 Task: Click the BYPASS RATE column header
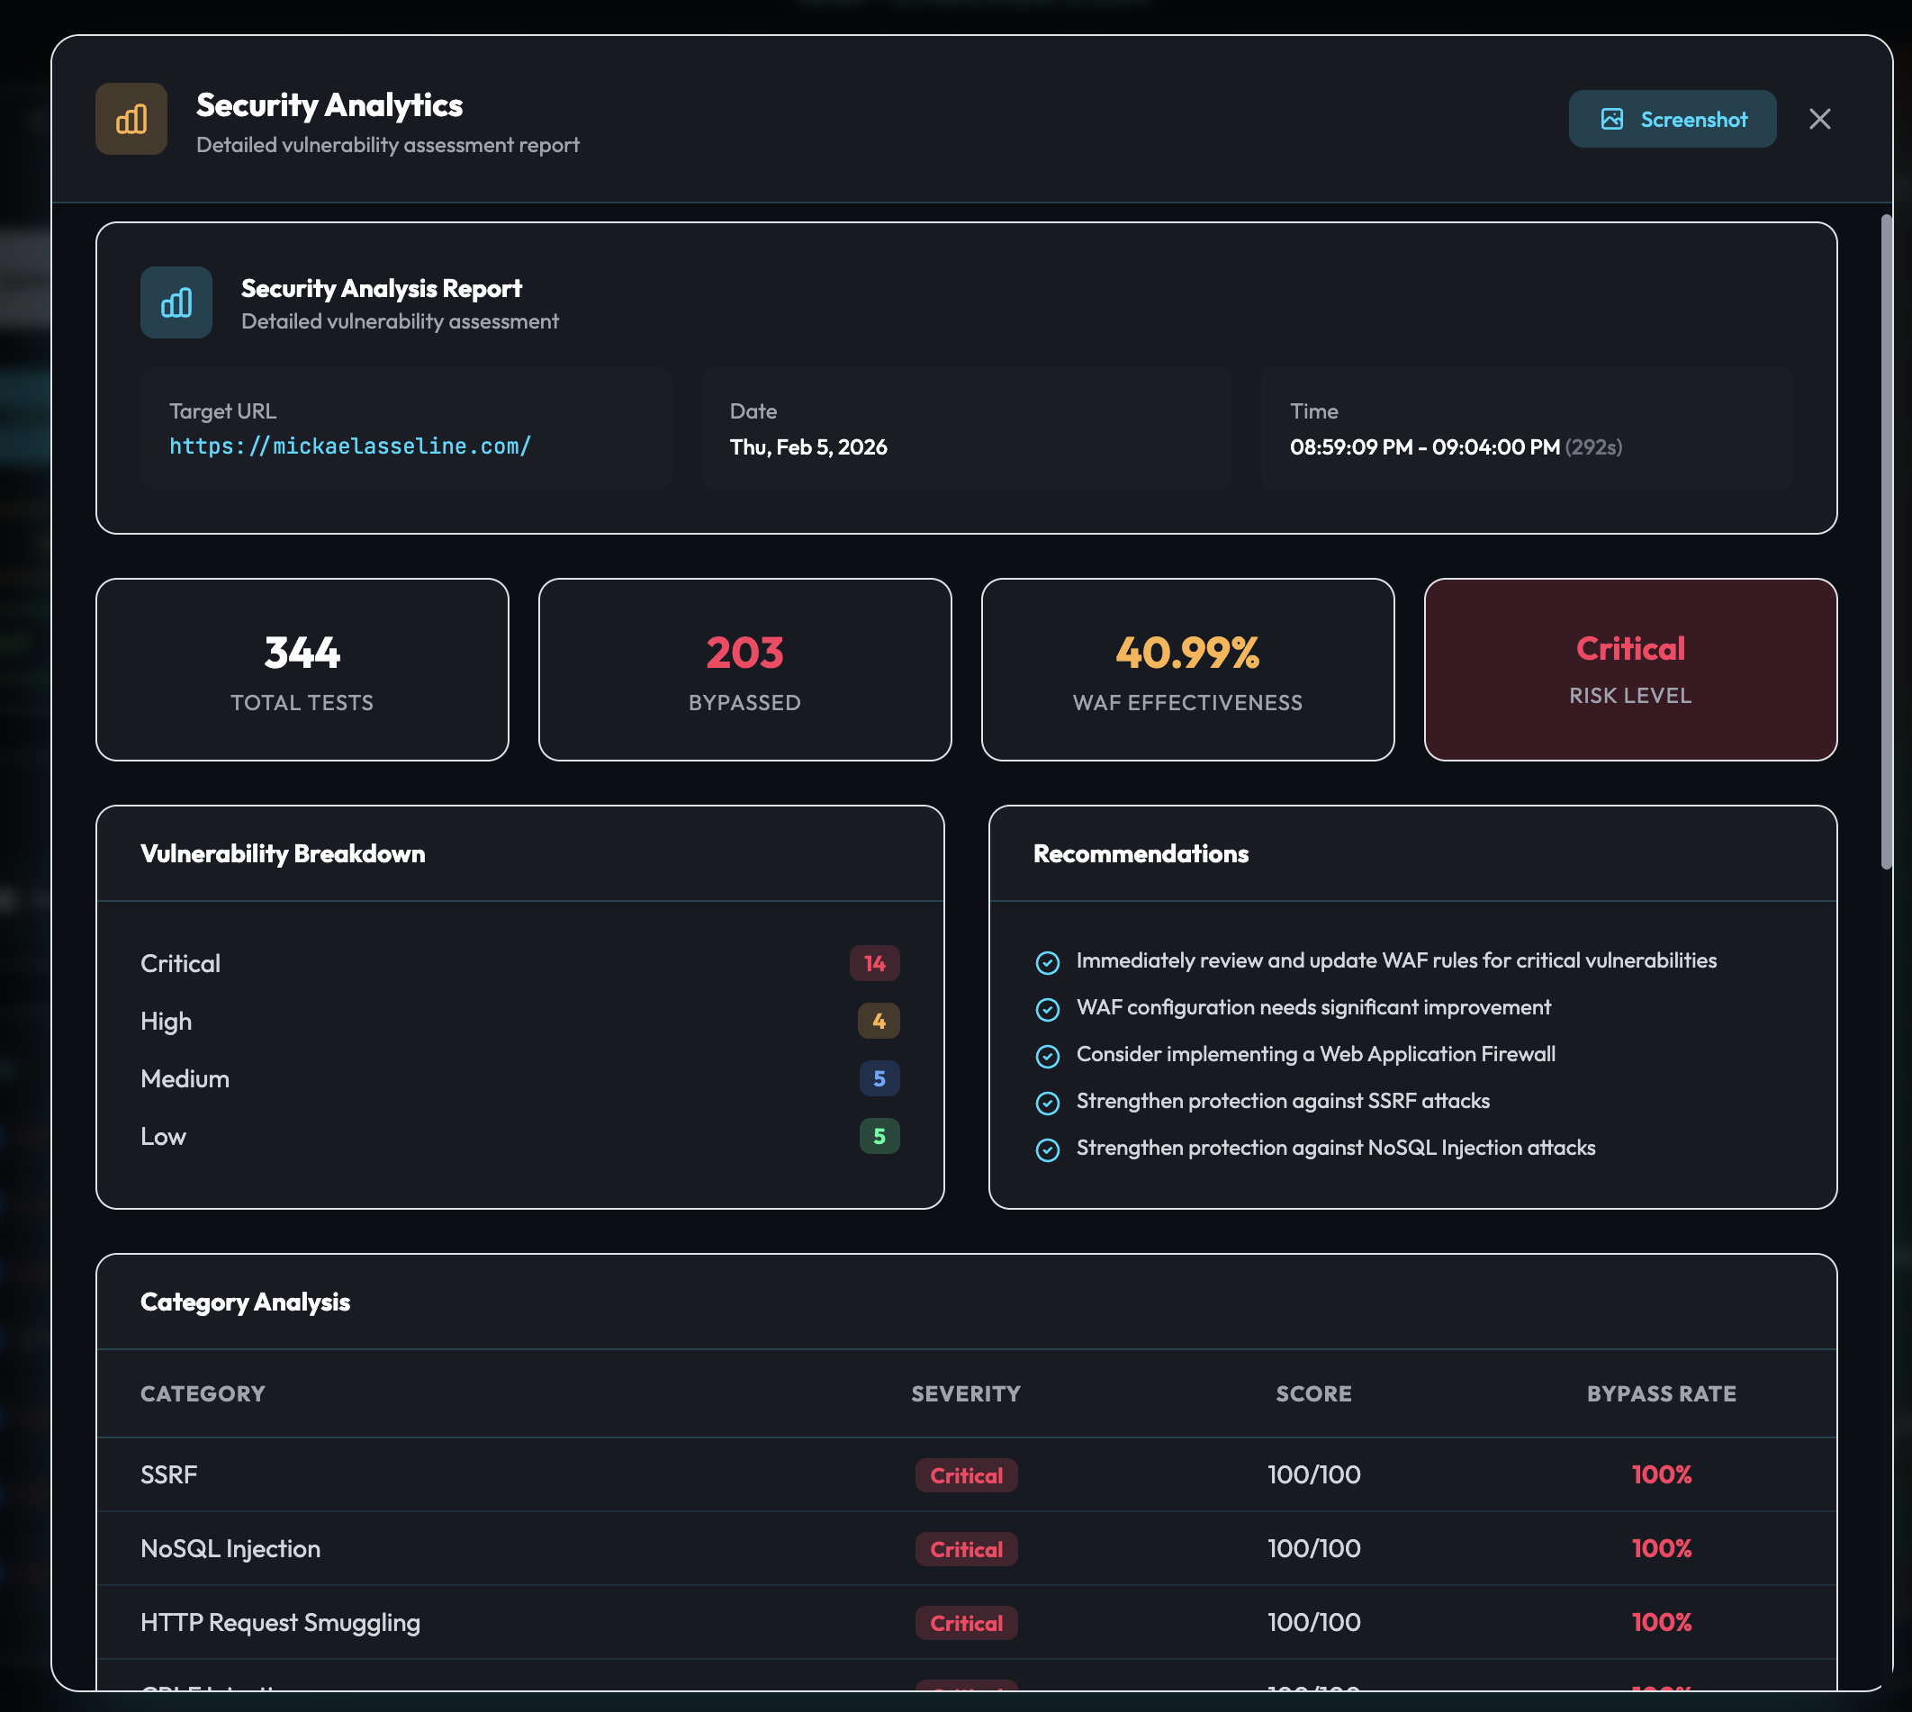(1662, 1394)
